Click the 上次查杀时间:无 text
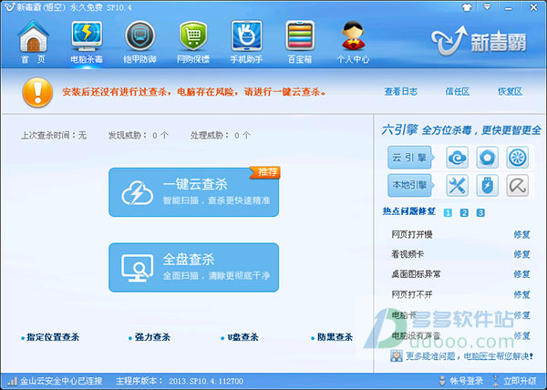The image size is (547, 390). pyautogui.click(x=54, y=135)
